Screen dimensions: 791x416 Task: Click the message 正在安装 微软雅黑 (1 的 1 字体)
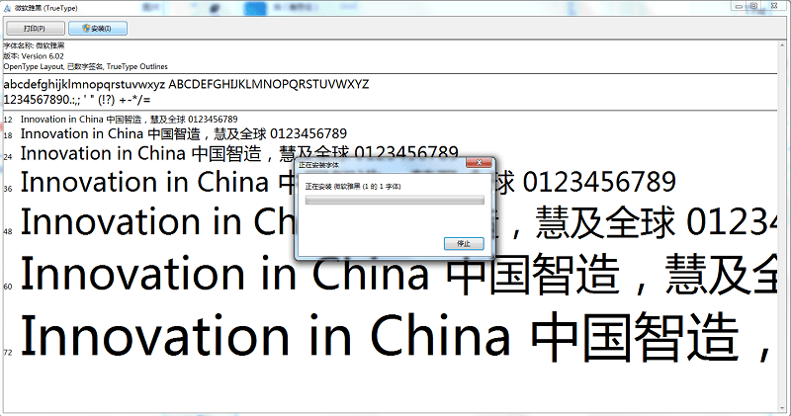353,187
